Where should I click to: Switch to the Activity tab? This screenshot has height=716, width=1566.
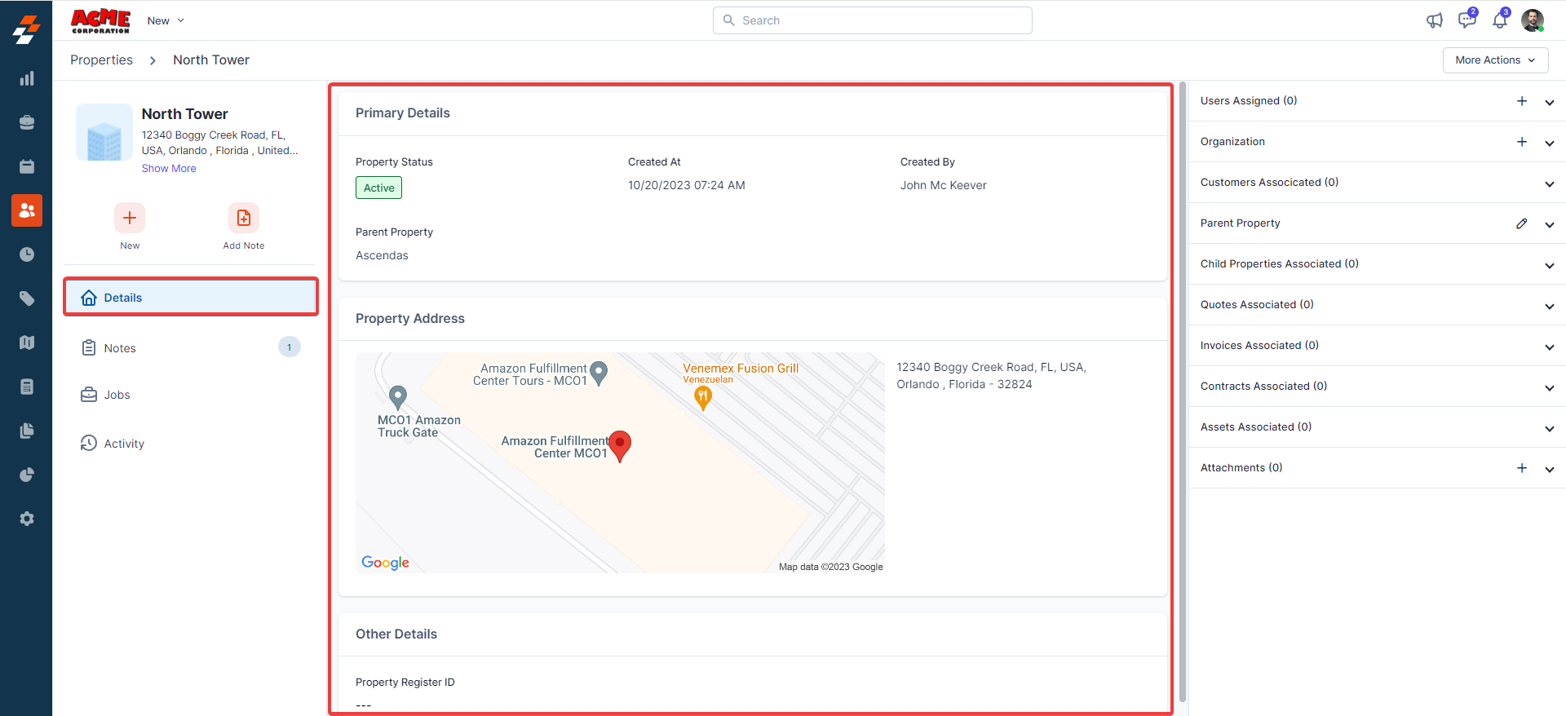click(124, 444)
